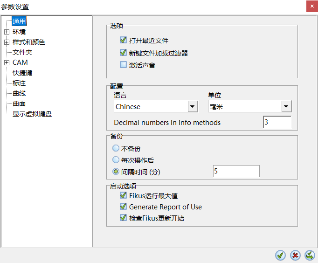Toggle the 新键文件加载过滤器 checkbox
Image resolution: width=318 pixels, height=263 pixels.
tap(123, 53)
